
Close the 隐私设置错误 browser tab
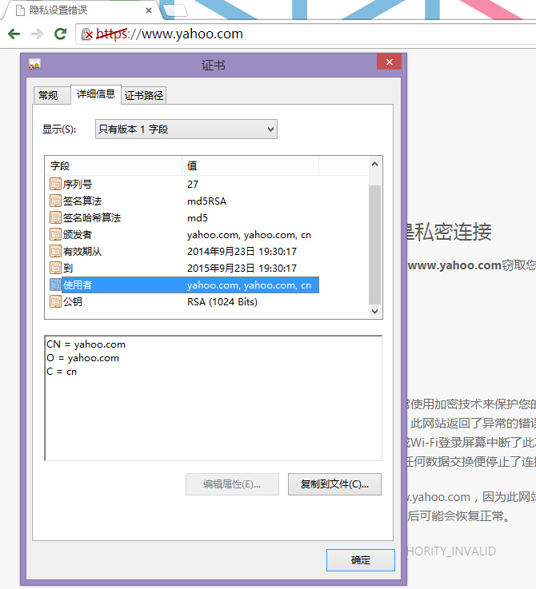pos(149,10)
